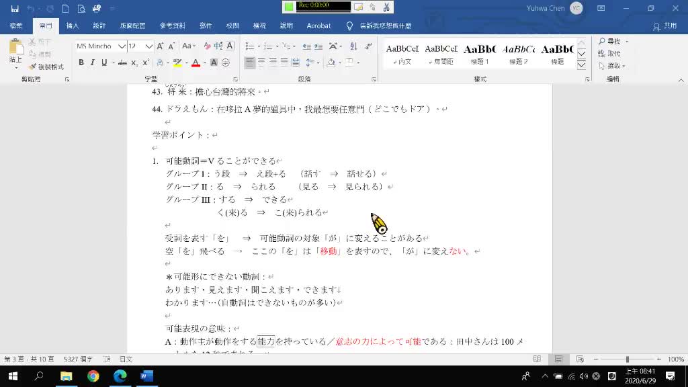Viewport: 688px width, 387px height.
Task: Click the increase indent icon
Action: pyautogui.click(x=318, y=46)
